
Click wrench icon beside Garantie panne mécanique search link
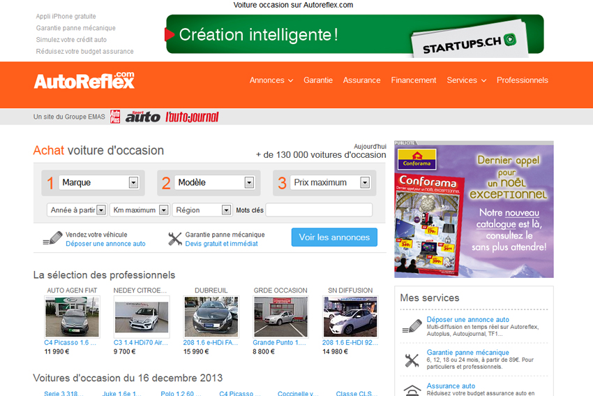tap(174, 239)
